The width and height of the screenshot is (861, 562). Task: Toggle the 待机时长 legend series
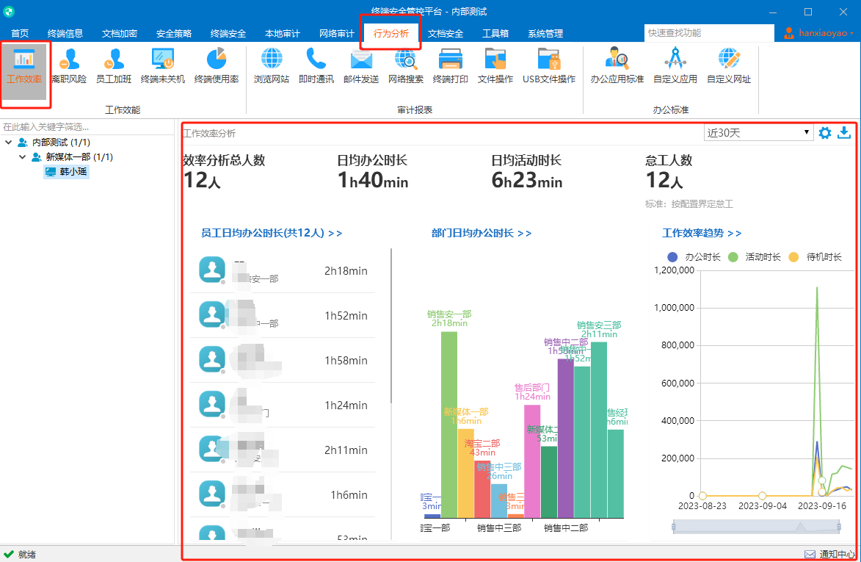[815, 256]
